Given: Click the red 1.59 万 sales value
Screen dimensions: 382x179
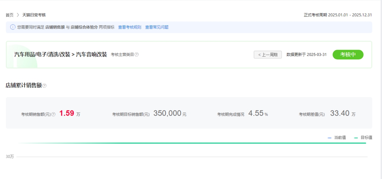Looking at the screenshot, I should point(69,114).
